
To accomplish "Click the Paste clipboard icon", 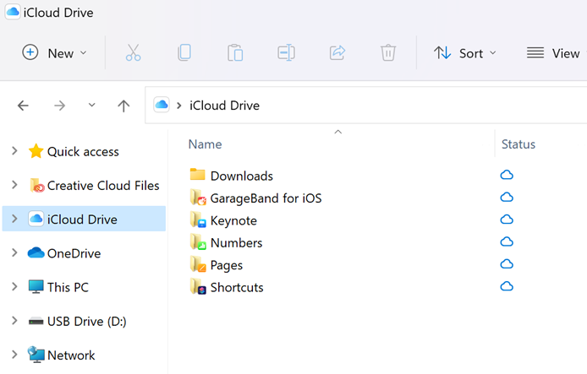I will click(x=235, y=52).
